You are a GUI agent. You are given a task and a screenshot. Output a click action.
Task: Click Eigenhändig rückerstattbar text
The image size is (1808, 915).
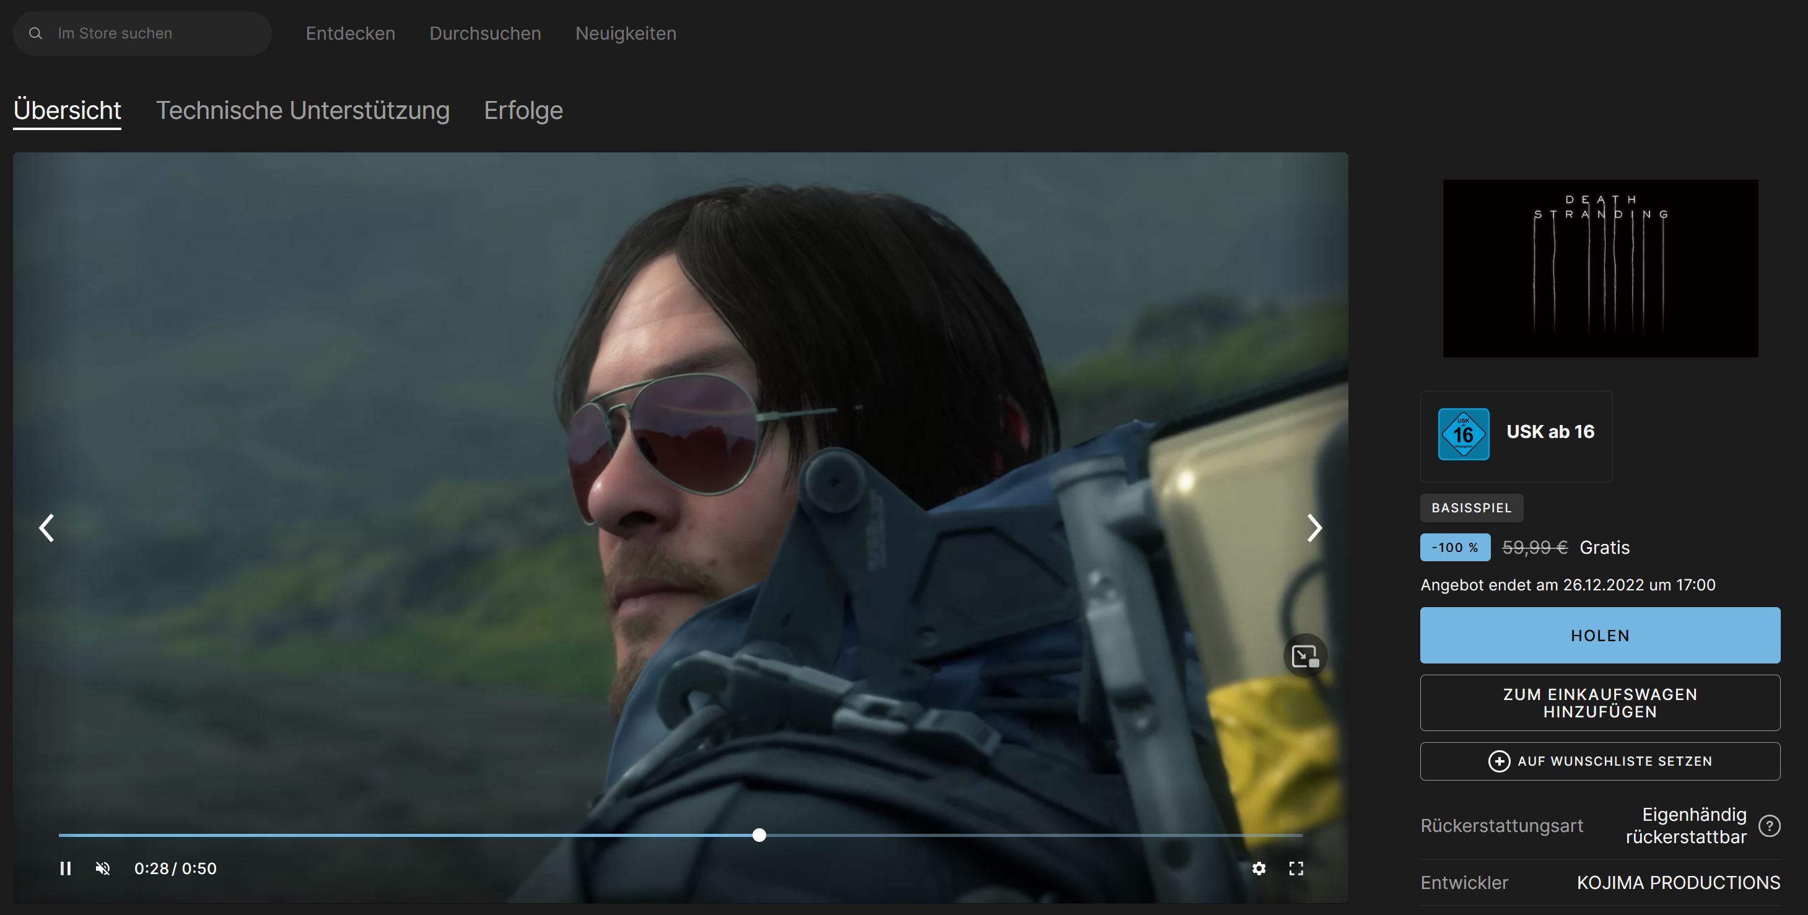(1686, 826)
